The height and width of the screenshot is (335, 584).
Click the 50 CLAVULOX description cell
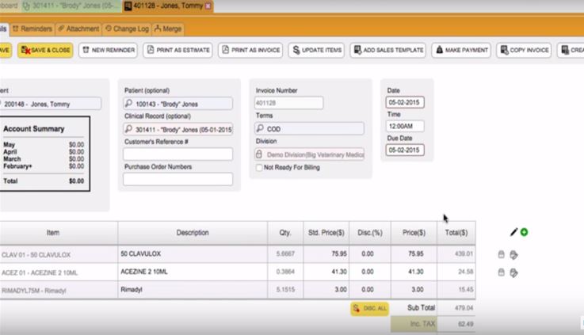(193, 254)
